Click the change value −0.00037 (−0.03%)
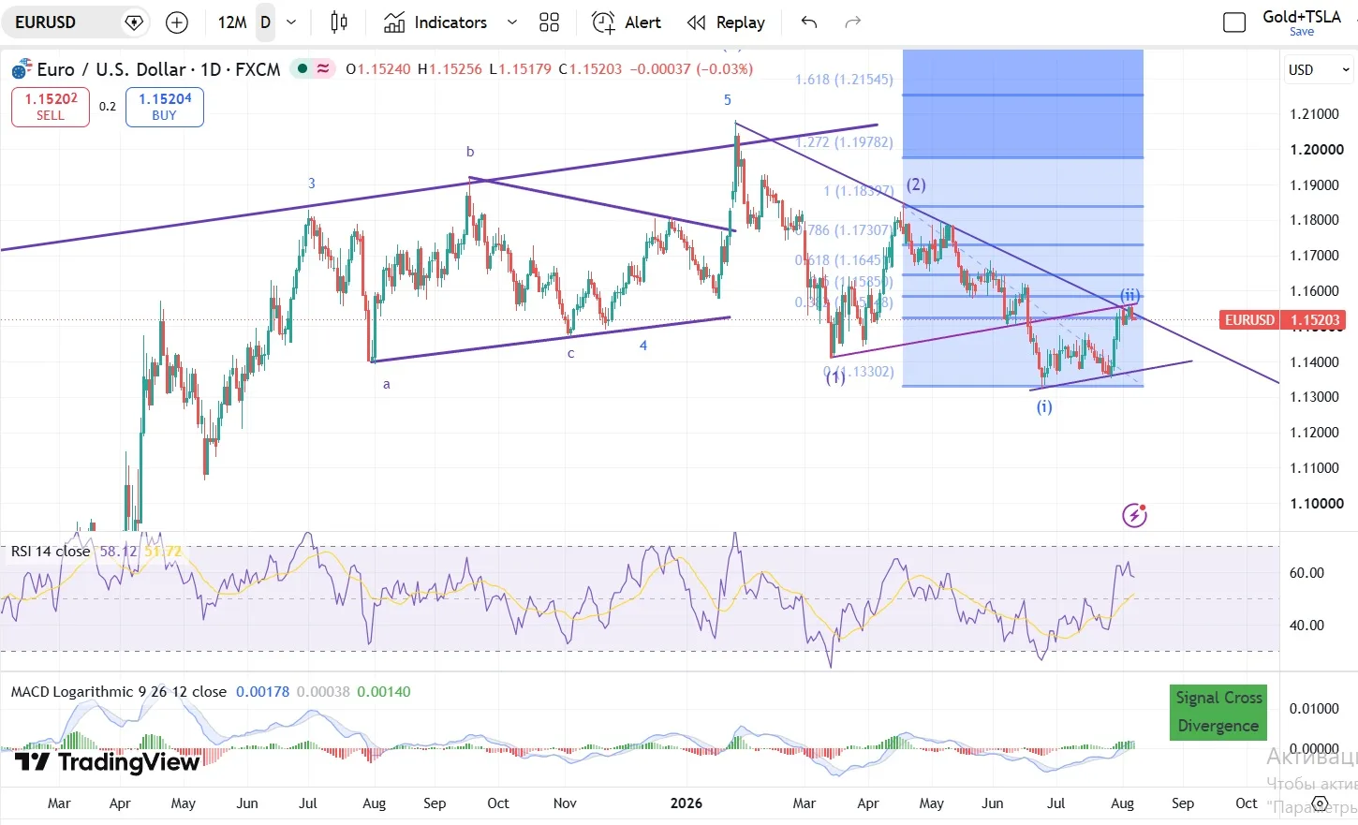This screenshot has width=1358, height=825. point(692,68)
